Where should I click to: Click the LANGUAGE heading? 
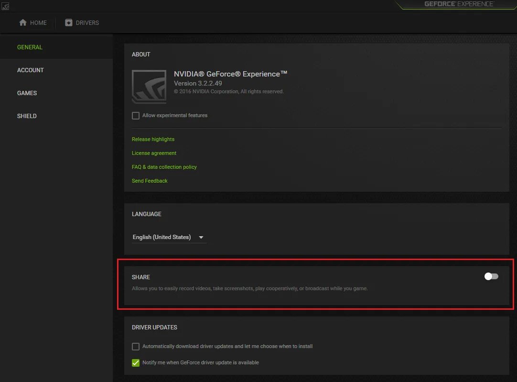click(146, 214)
